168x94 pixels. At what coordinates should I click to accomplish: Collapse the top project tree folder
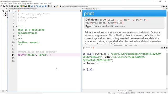1,11
